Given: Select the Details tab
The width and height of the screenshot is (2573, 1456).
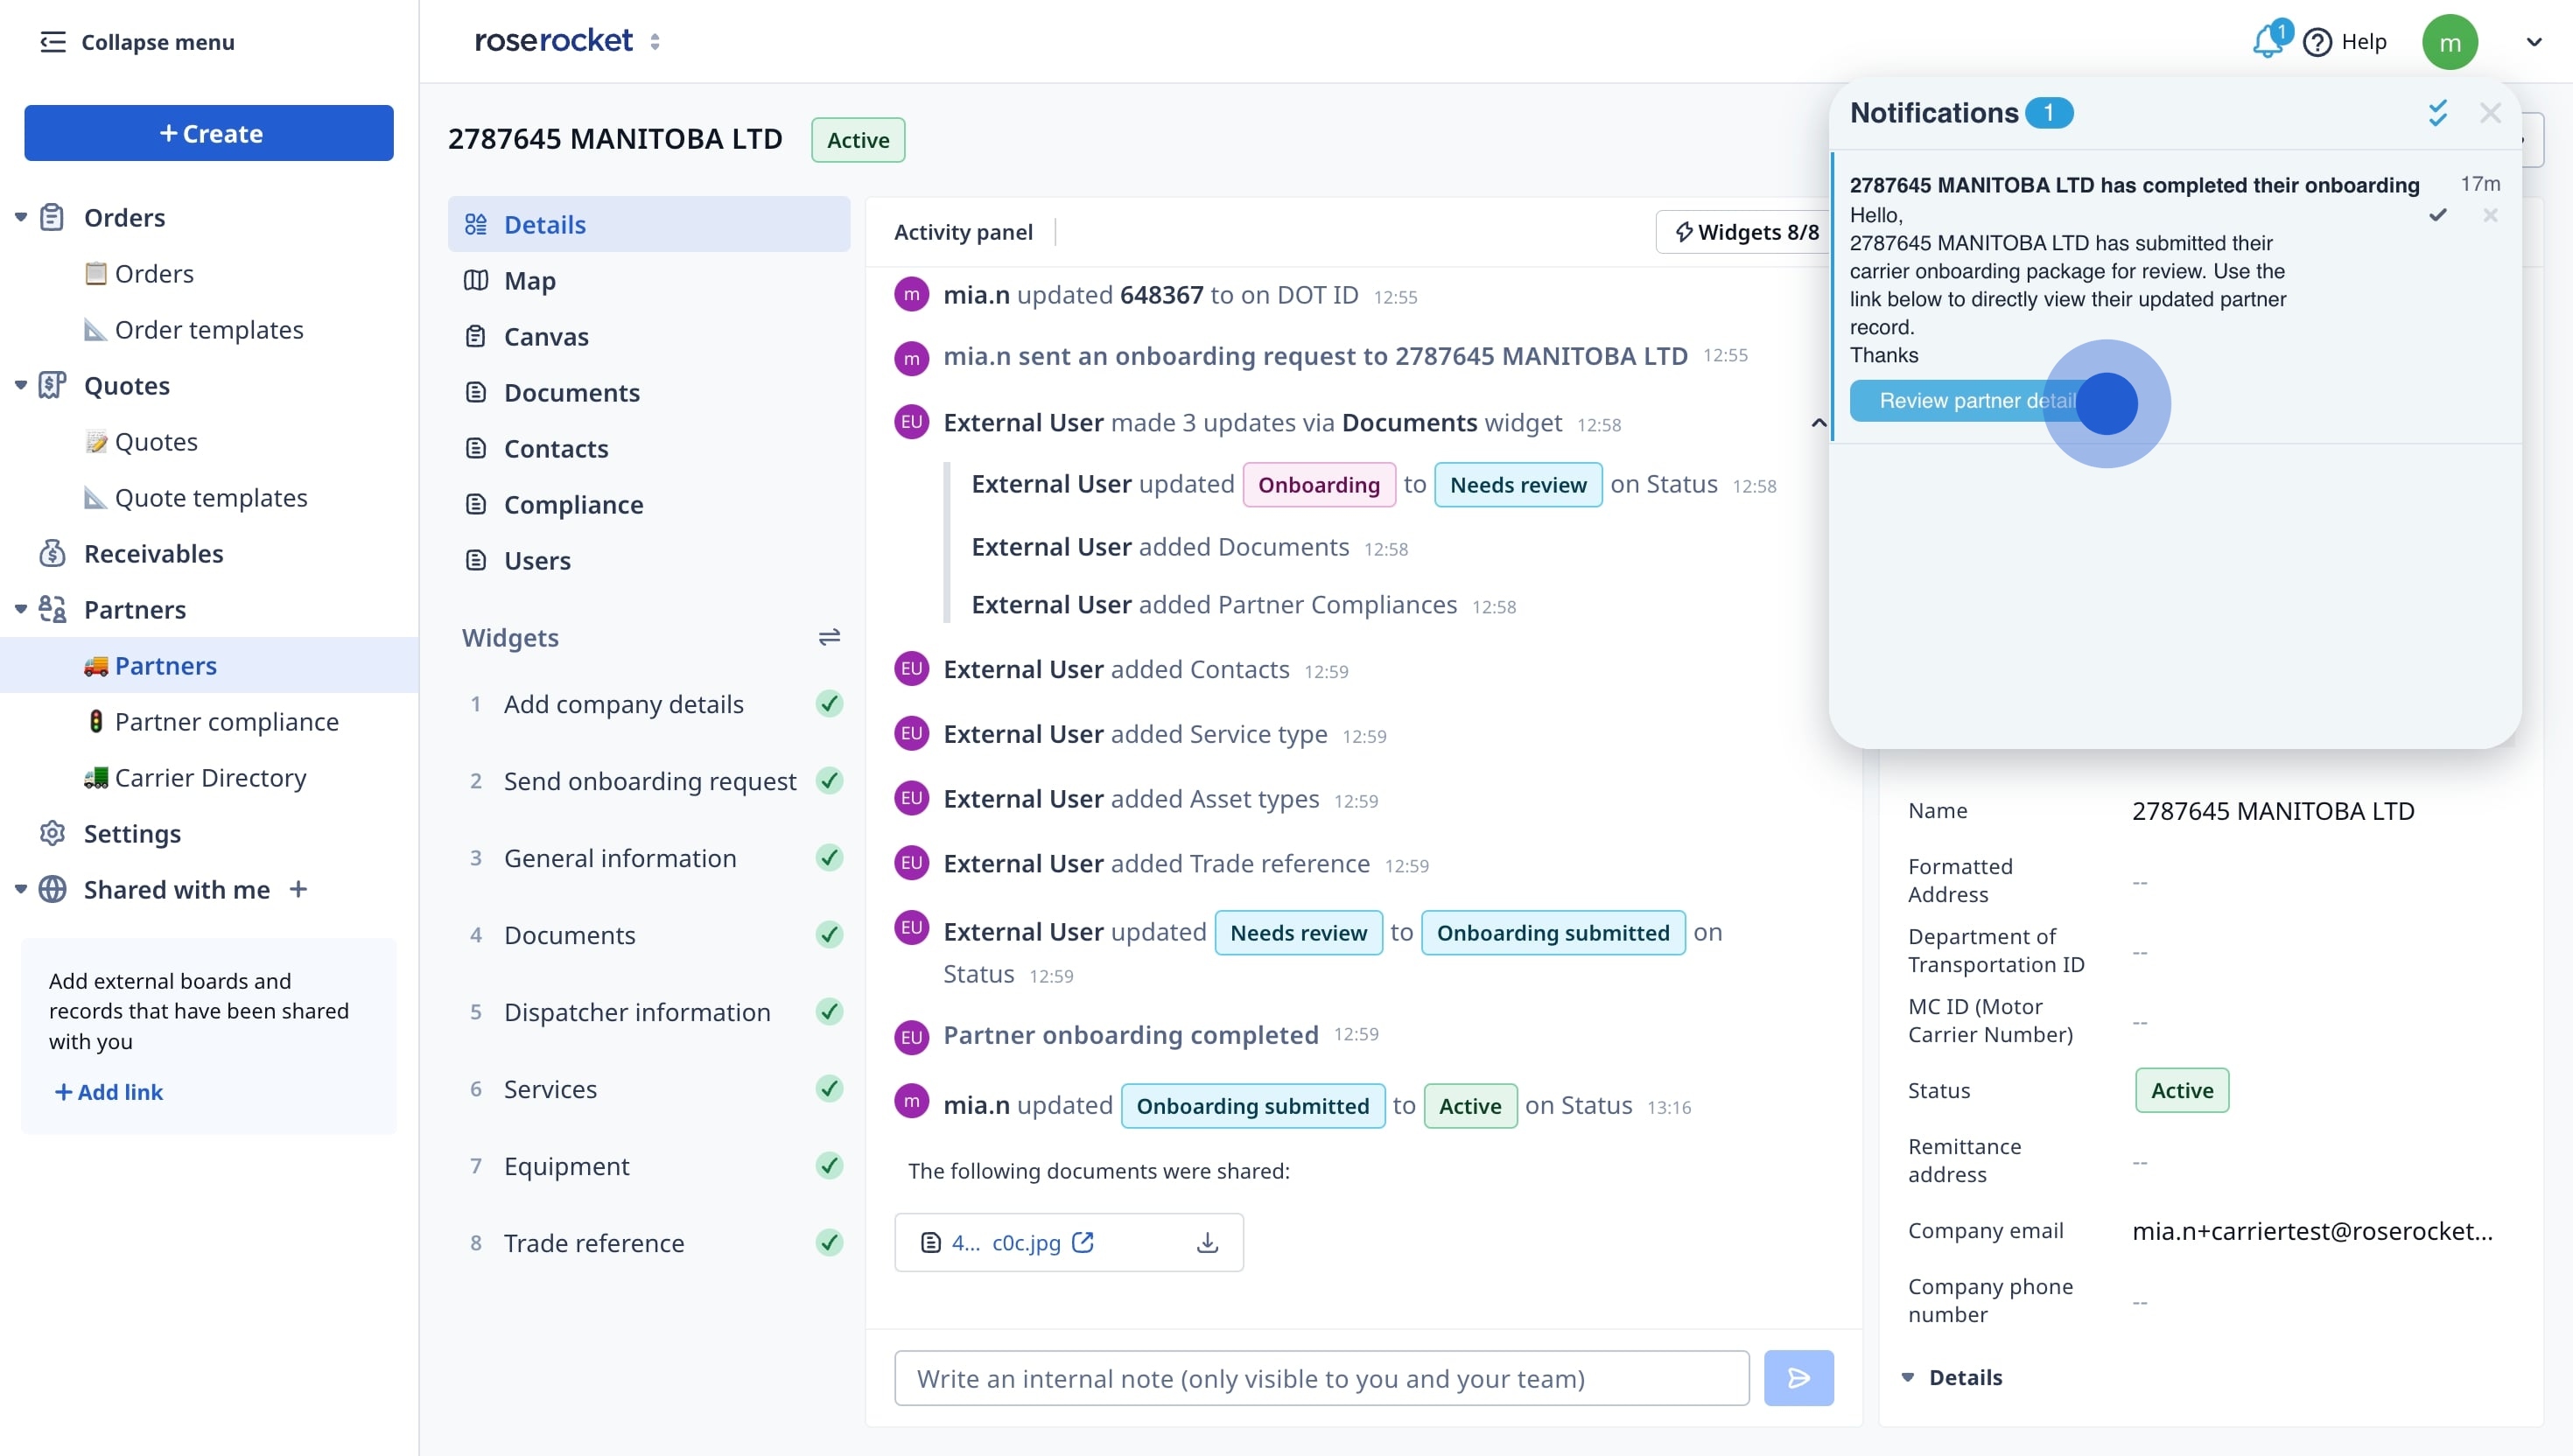Looking at the screenshot, I should point(649,225).
